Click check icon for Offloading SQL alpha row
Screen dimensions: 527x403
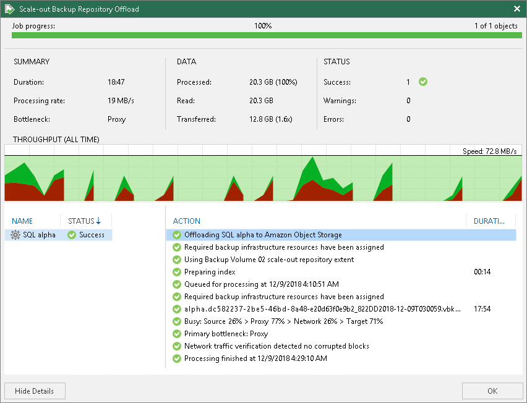177,235
